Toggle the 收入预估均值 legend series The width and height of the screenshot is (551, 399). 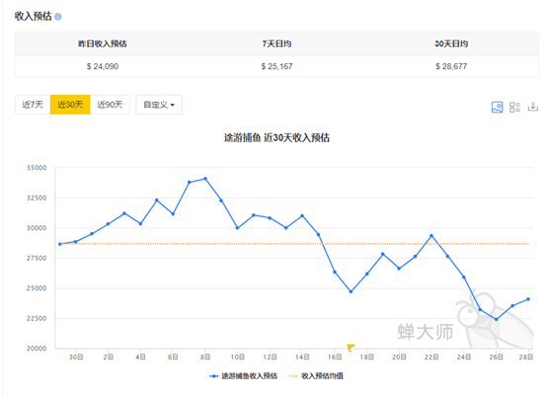point(316,376)
